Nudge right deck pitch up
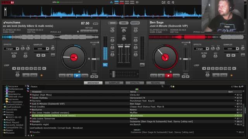248x139 pixels. 188,77
